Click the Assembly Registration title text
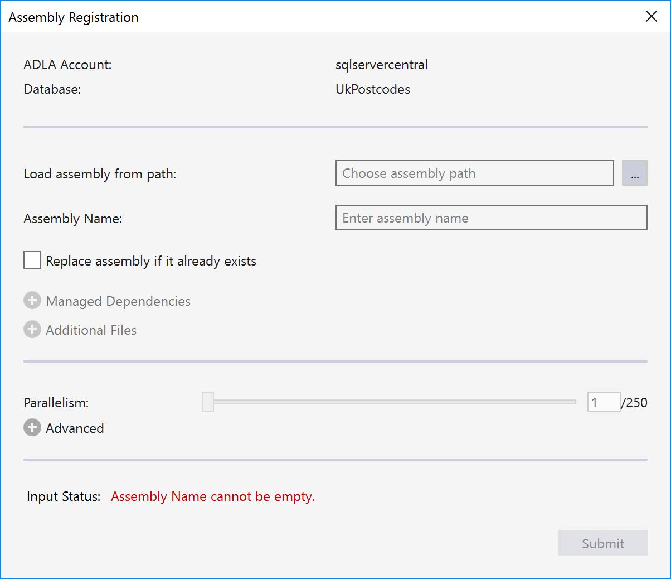The image size is (671, 579). point(74,17)
